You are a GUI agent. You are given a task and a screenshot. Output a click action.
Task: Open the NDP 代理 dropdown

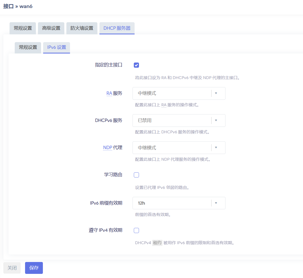point(179,148)
